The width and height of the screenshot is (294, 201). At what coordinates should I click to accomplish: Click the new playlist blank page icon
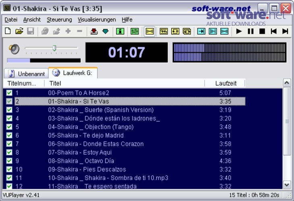(8, 31)
